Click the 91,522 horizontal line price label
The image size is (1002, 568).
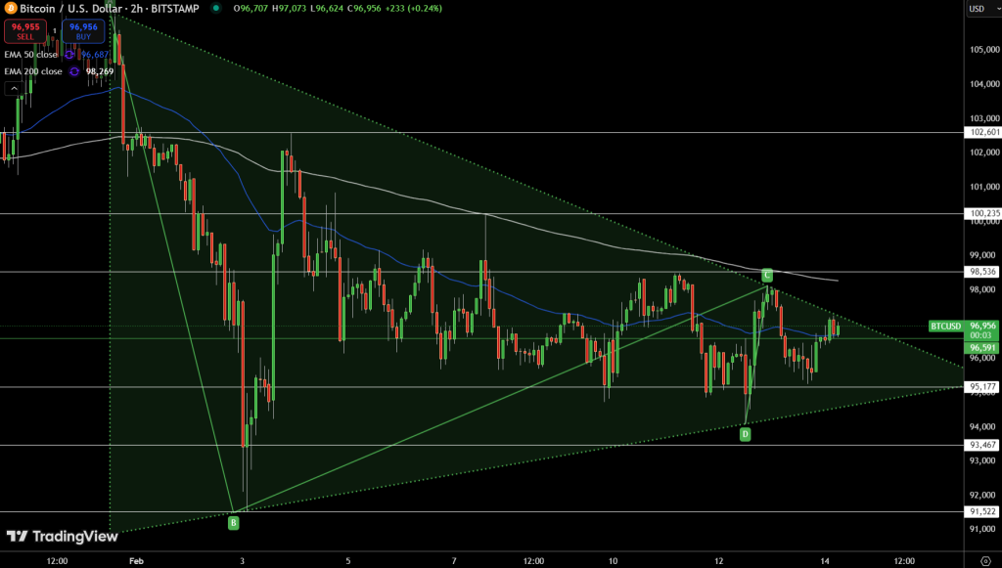[982, 511]
